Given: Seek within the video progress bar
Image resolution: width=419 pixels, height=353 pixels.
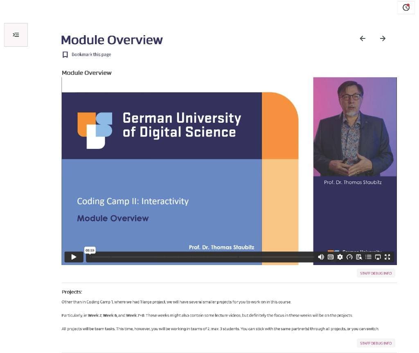Looking at the screenshot, I should point(200,257).
